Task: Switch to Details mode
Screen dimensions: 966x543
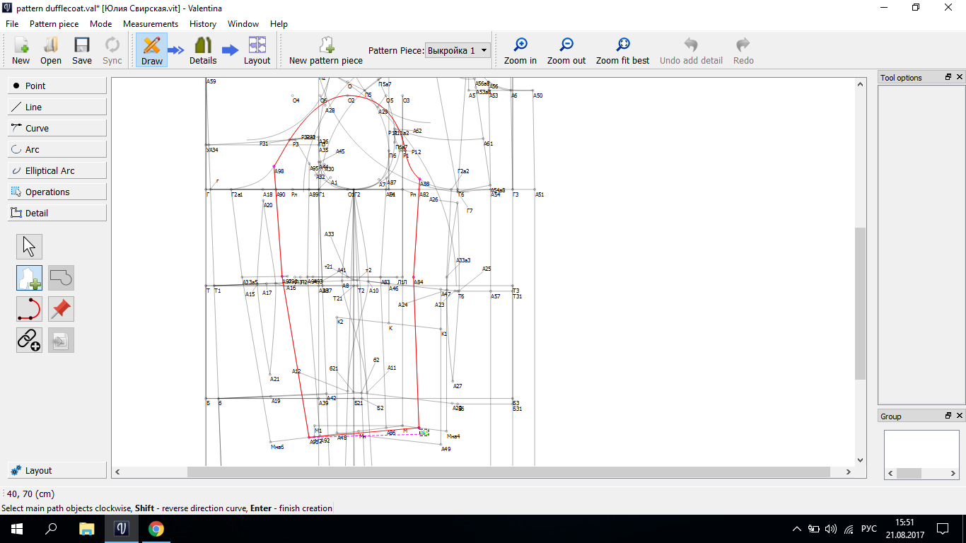Action: pos(203,51)
